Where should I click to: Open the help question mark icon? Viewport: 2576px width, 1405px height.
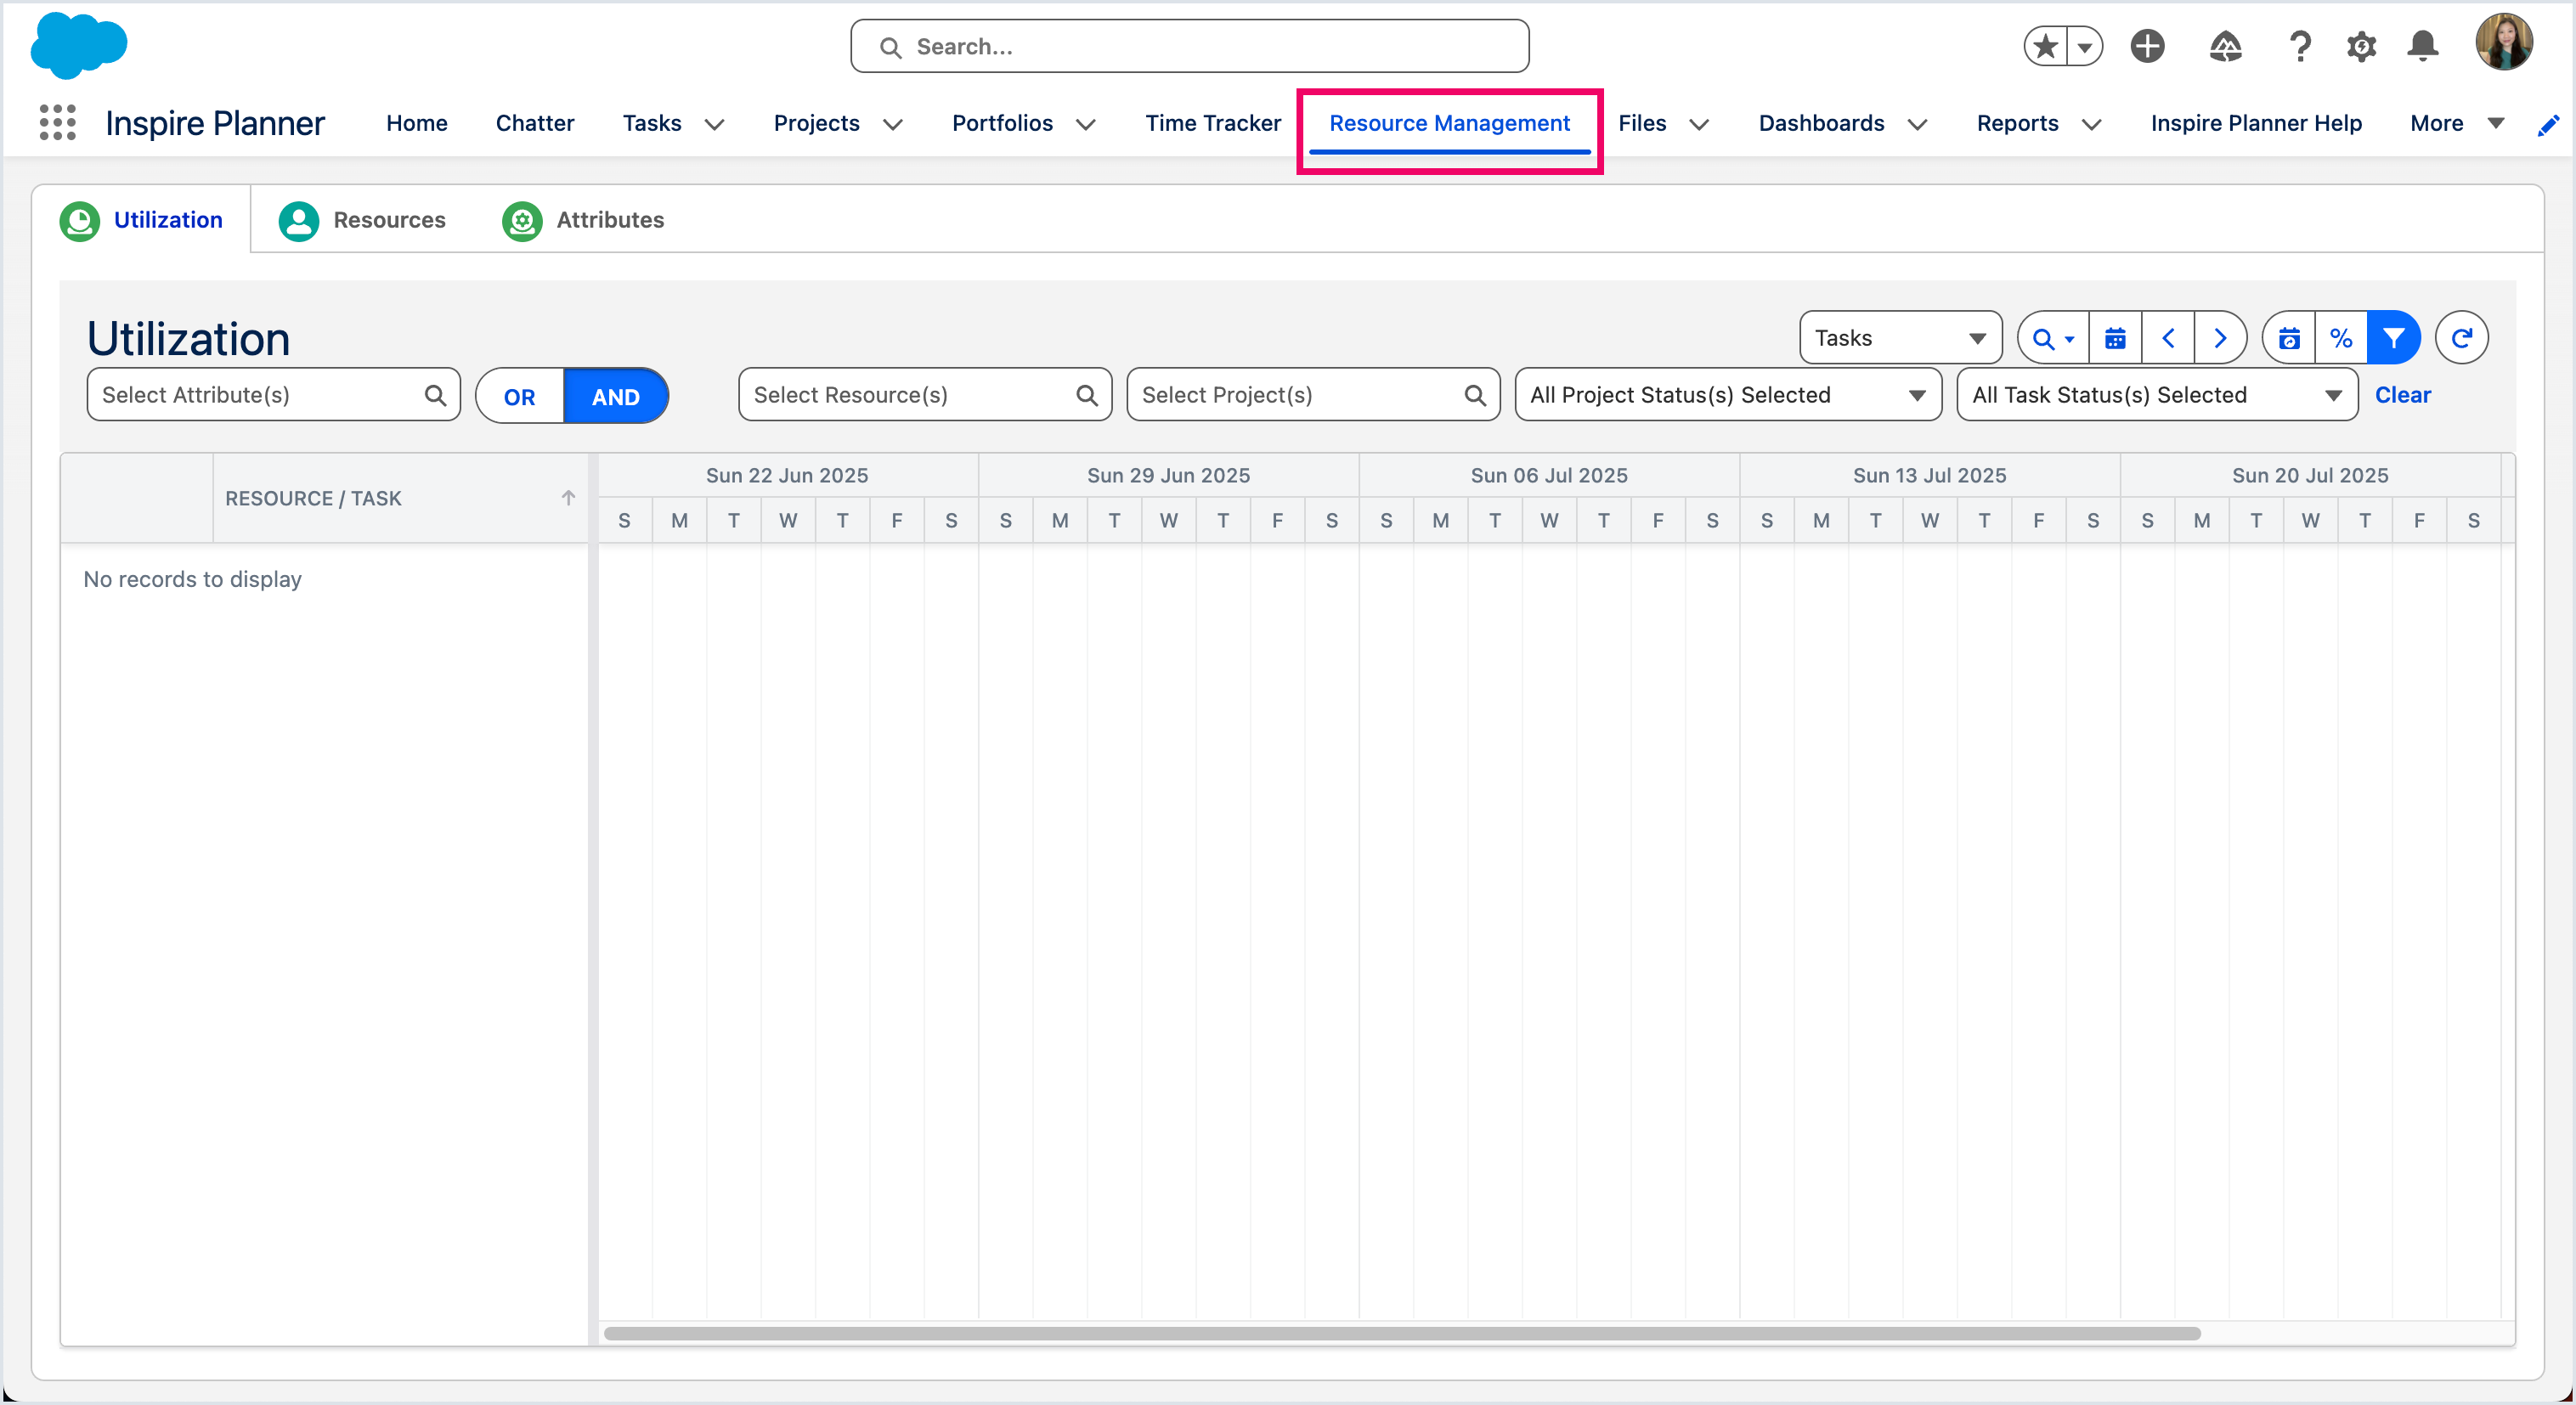[2300, 46]
